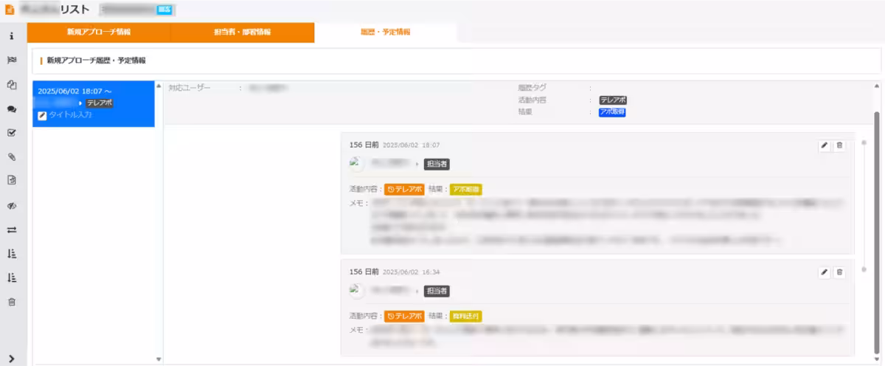The image size is (885, 366).
Task: Switch to 担当者・顧客情報 tab
Action: pos(242,32)
